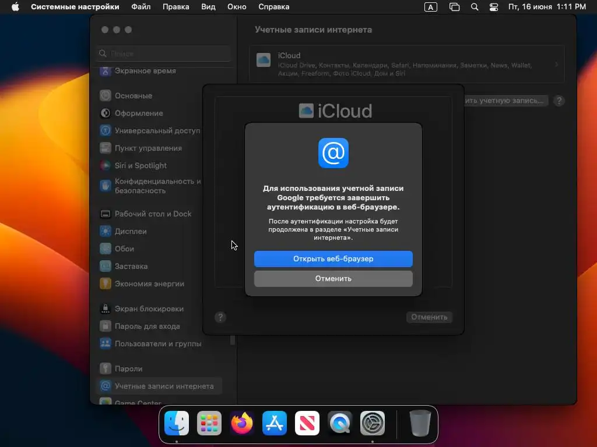Screen dimensions: 597x447
Task: Open the iCloud account row
Action: [406, 64]
